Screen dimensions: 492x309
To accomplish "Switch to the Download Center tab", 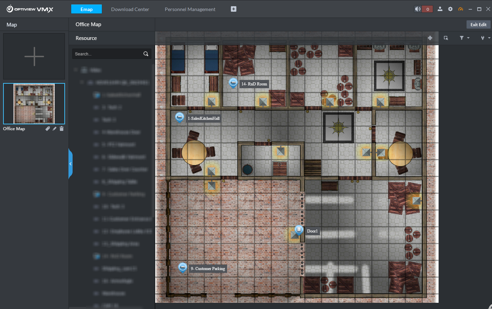I will coord(130,9).
